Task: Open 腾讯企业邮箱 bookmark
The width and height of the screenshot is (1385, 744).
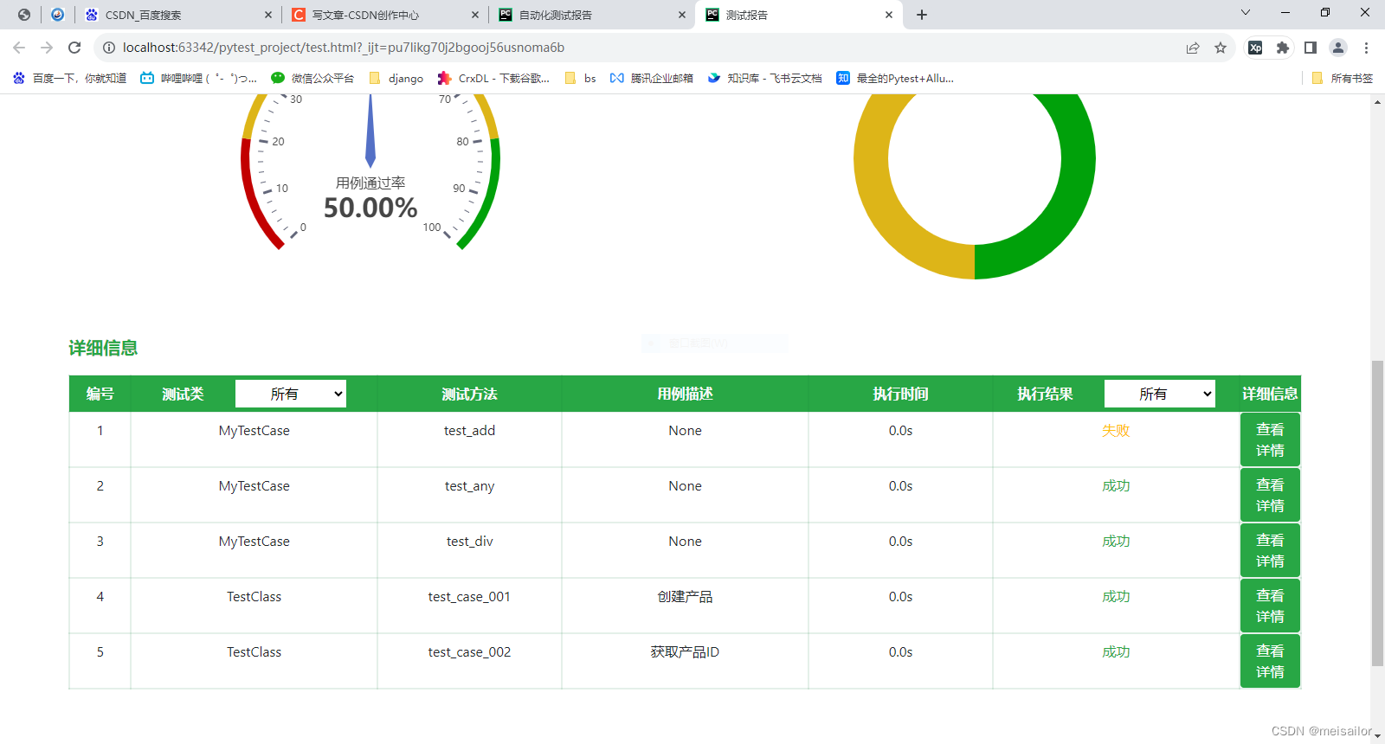Action: [651, 78]
